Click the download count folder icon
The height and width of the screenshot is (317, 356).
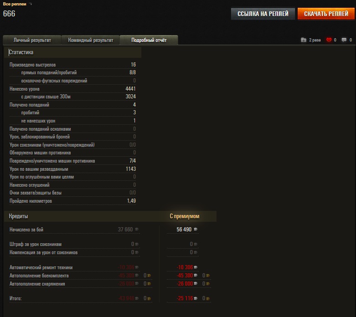coord(304,40)
